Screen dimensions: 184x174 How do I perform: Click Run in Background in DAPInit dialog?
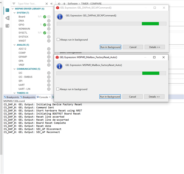point(111,47)
